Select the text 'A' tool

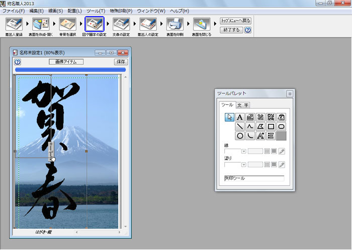coord(240,117)
